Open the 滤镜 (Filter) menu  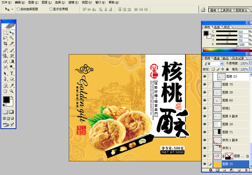coord(73,2)
